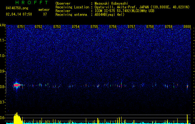Click the HROFFT title text
Screen dimensions: 195x124
coord(32,2)
